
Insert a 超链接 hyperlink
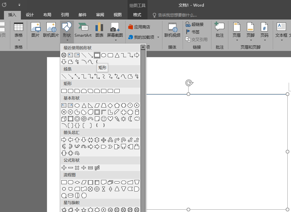click(195, 24)
